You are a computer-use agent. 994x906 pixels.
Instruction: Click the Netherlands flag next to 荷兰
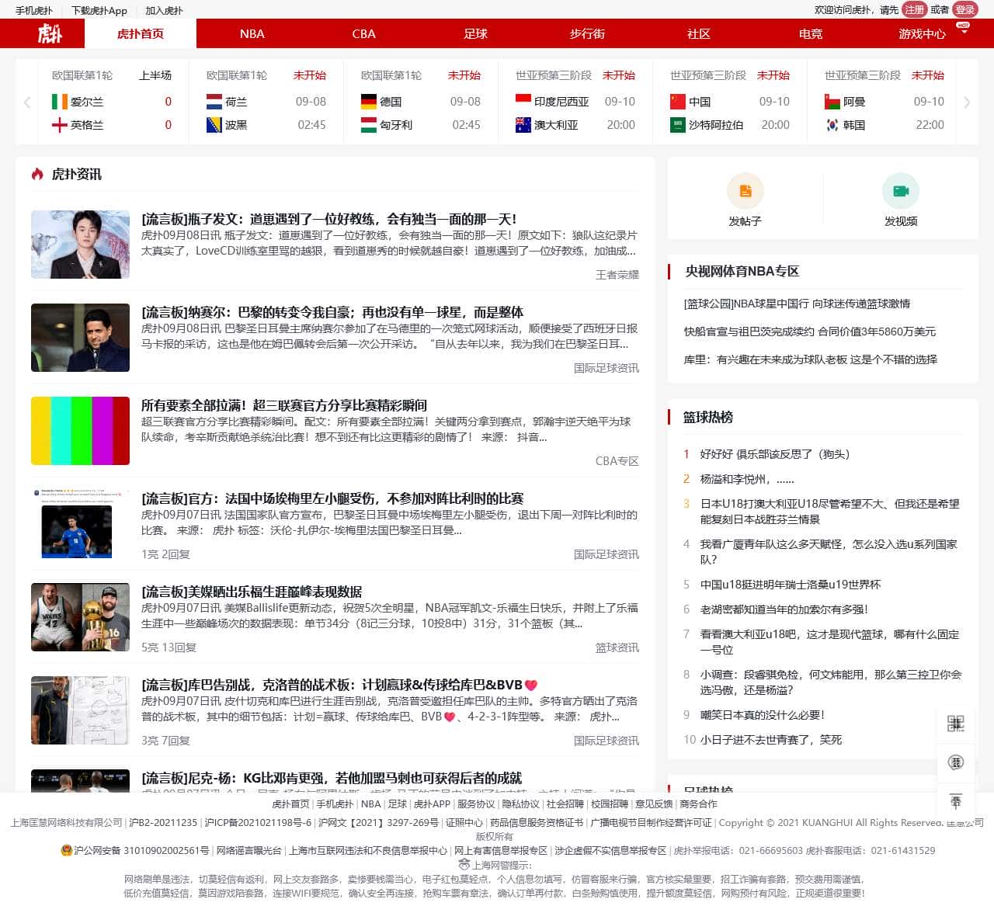214,102
